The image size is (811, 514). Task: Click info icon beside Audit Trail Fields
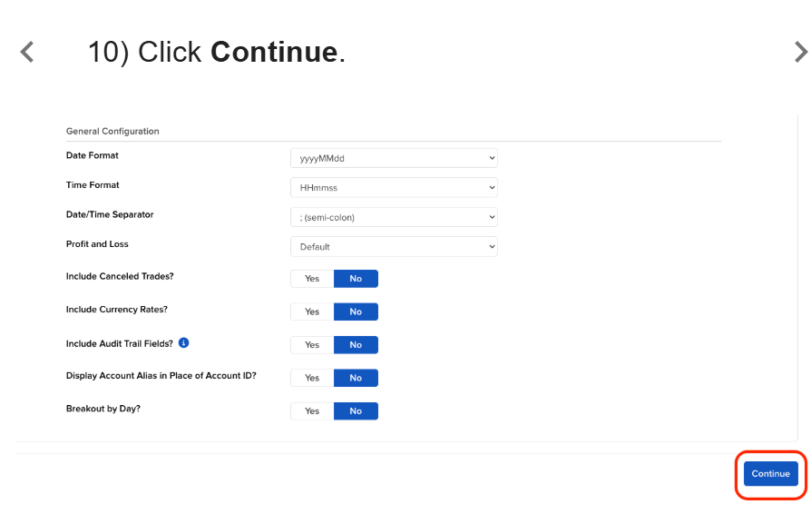point(183,342)
